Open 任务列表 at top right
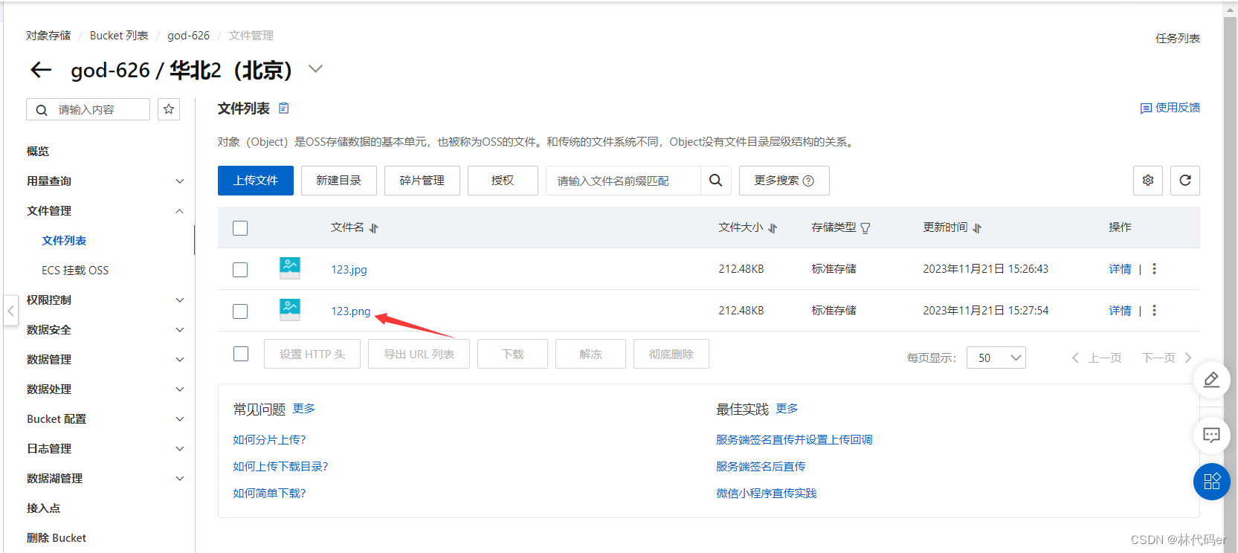 click(x=1178, y=39)
